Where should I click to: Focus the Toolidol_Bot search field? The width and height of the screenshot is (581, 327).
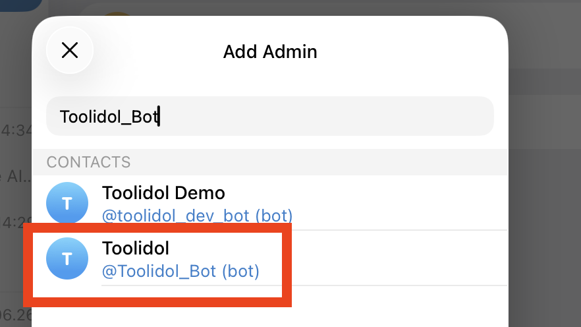270,116
